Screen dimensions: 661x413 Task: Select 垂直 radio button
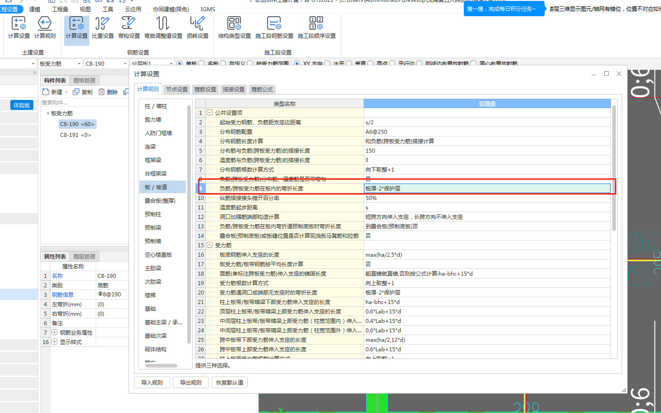click(349, 64)
